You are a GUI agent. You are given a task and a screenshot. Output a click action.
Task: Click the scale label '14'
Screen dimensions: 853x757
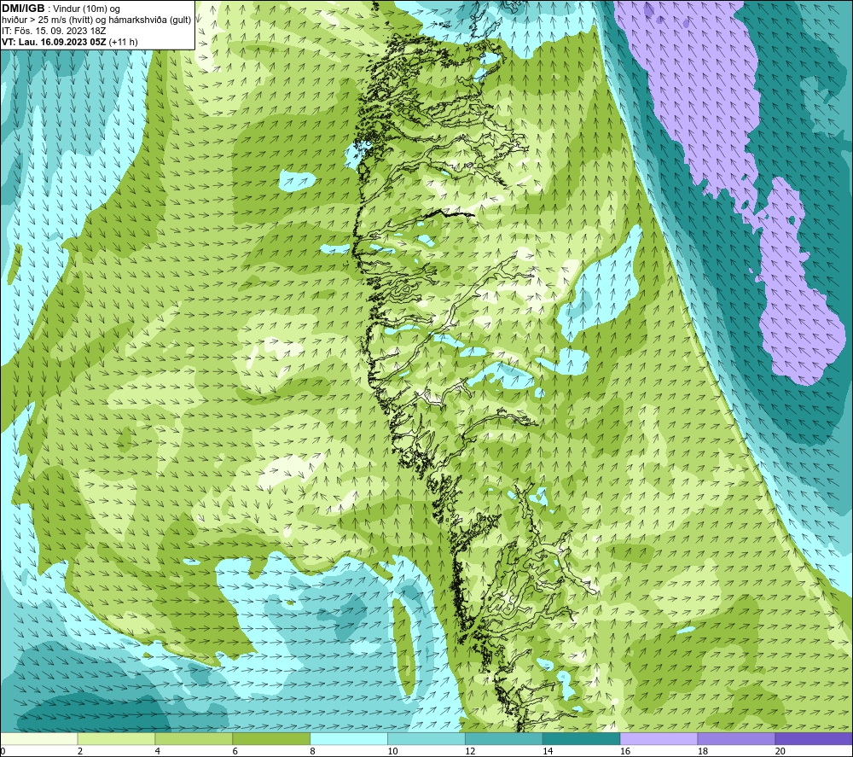click(x=548, y=752)
